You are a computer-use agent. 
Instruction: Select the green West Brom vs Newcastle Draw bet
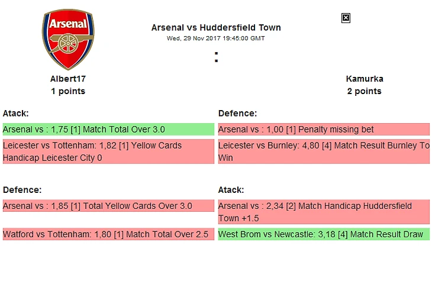(324, 234)
